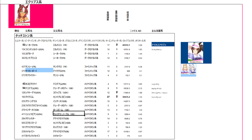This screenshot has height=140, width=252.
Task: Select the モンテプリンス cell
Action: click(31, 58)
